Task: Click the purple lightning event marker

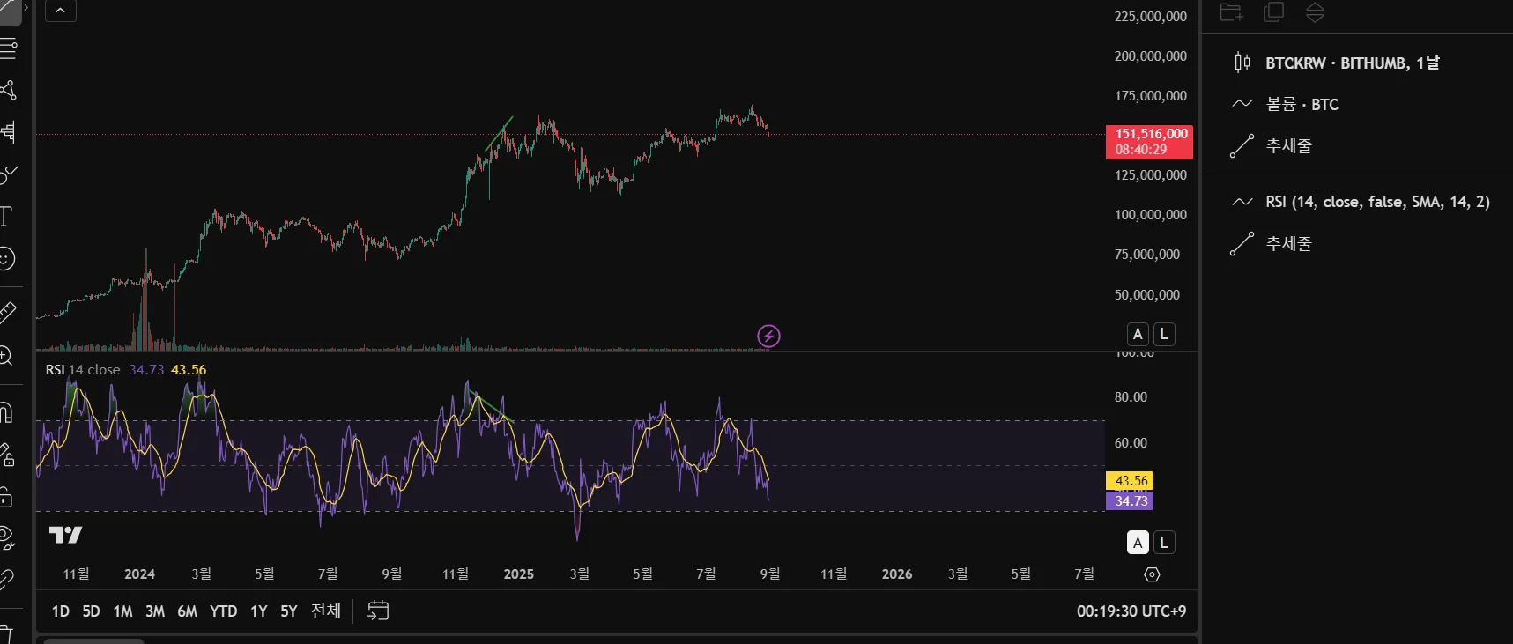Action: click(768, 336)
